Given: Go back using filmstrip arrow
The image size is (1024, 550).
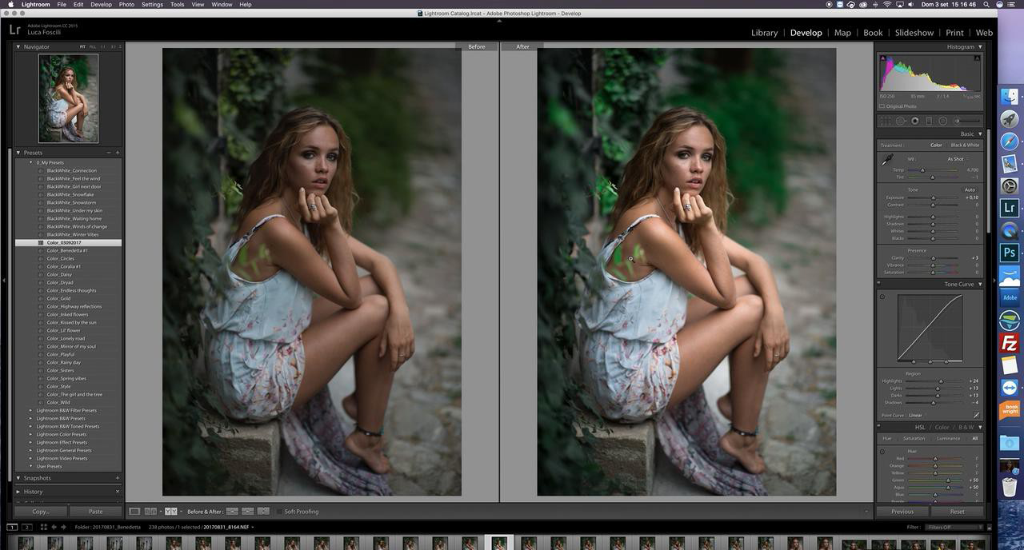Looking at the screenshot, I should [54, 527].
